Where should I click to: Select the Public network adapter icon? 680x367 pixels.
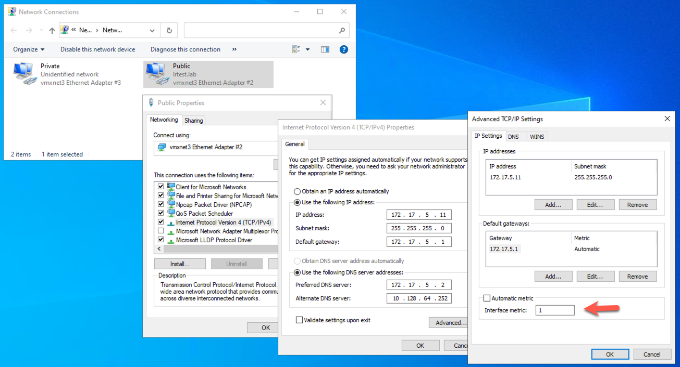156,74
